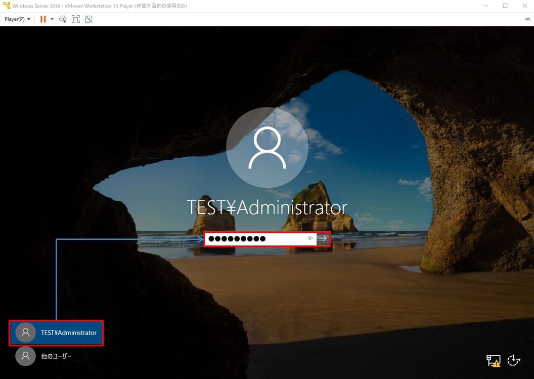The width and height of the screenshot is (534, 379).
Task: Click the large user avatar picture
Action: 268,148
